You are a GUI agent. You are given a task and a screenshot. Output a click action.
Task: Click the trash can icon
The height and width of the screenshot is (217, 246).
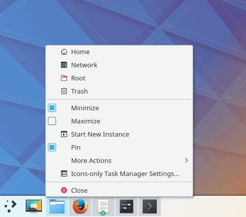(x=64, y=91)
